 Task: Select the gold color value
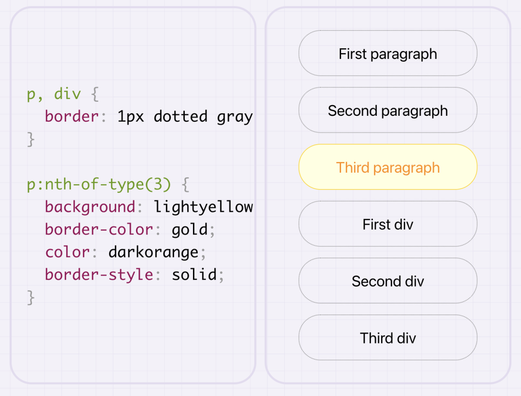click(190, 230)
